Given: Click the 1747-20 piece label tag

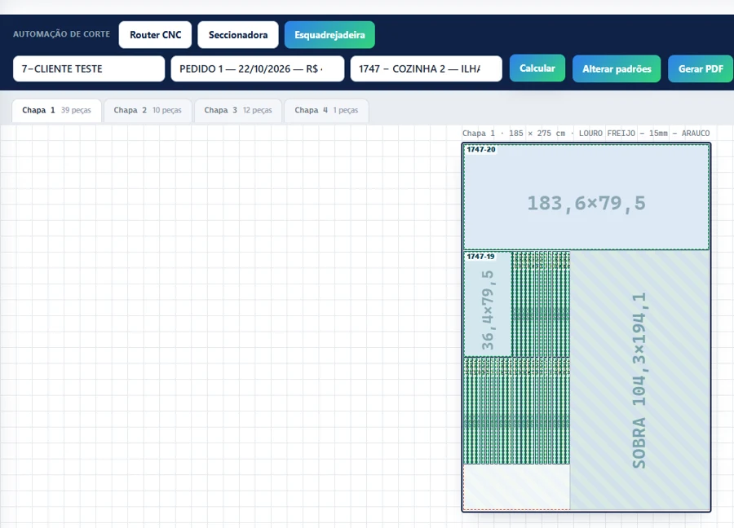Looking at the screenshot, I should click(x=480, y=149).
